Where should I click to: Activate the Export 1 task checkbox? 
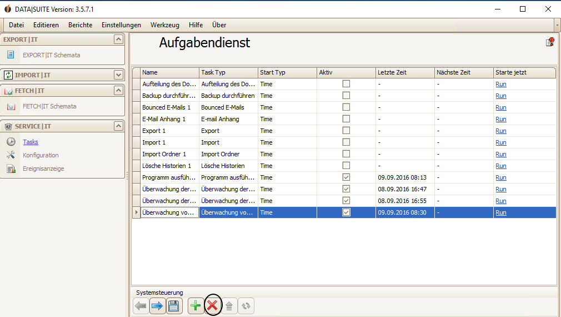click(x=346, y=130)
